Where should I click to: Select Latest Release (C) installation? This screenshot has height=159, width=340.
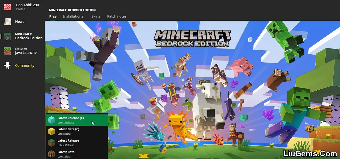pos(77,120)
